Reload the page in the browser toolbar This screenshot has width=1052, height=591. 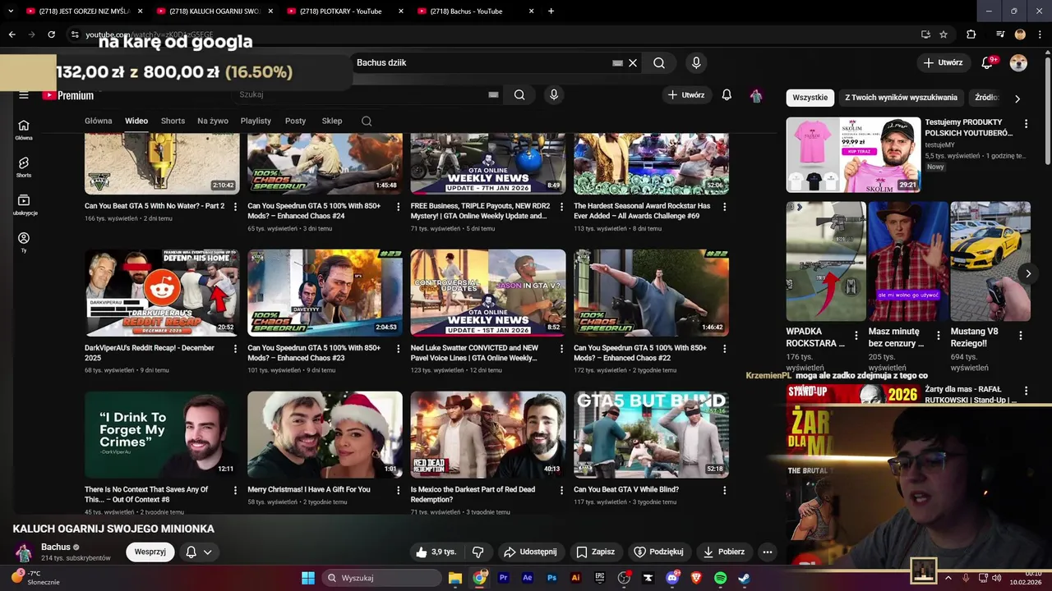pos(51,34)
